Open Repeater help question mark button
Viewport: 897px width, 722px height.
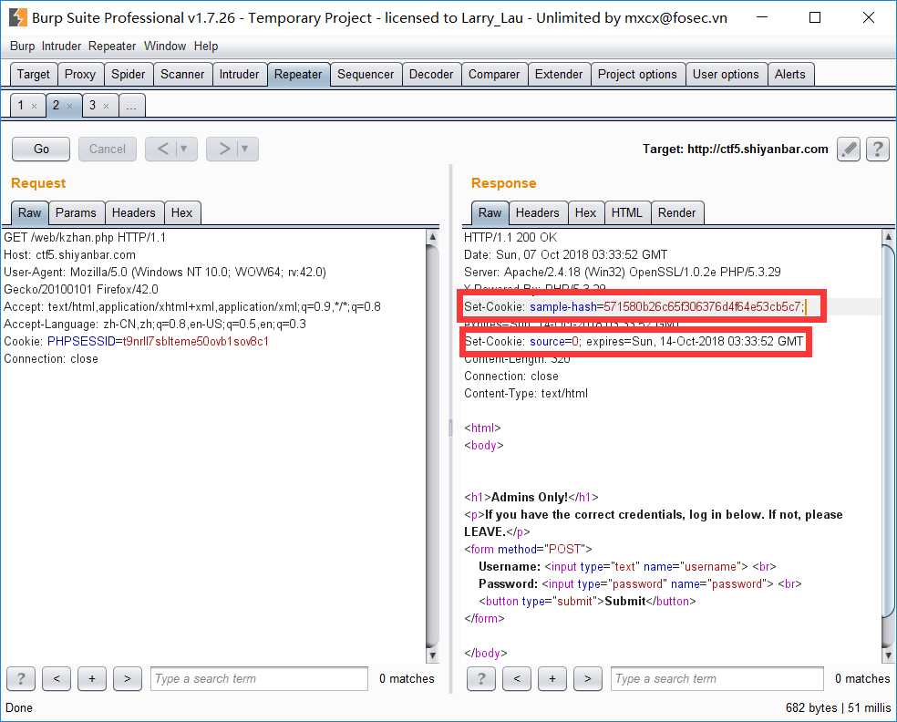[x=878, y=150]
